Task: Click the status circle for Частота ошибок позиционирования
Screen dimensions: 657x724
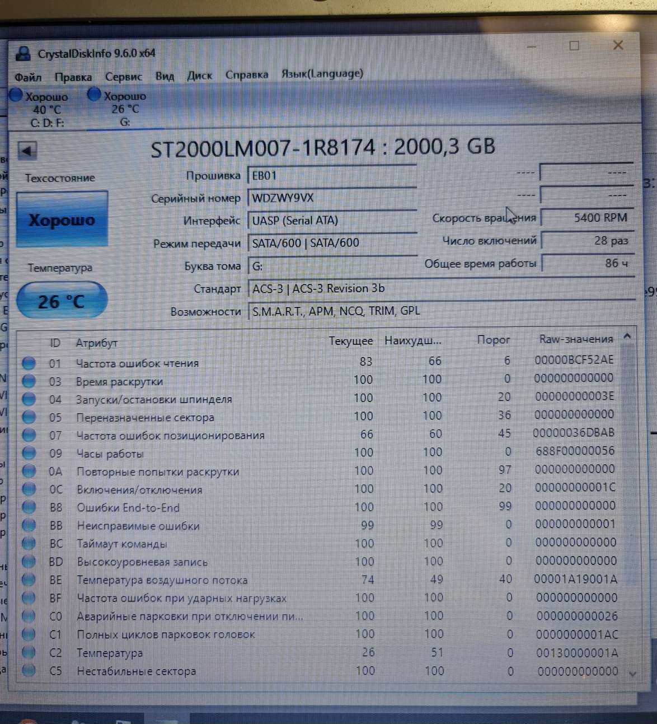Action: 29,435
